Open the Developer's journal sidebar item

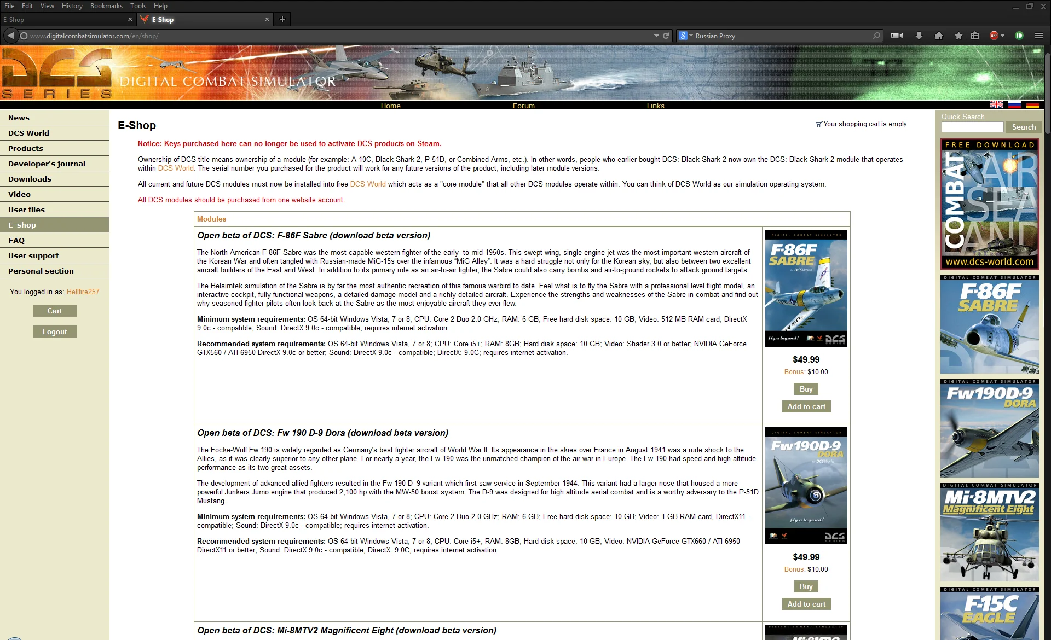click(55, 164)
